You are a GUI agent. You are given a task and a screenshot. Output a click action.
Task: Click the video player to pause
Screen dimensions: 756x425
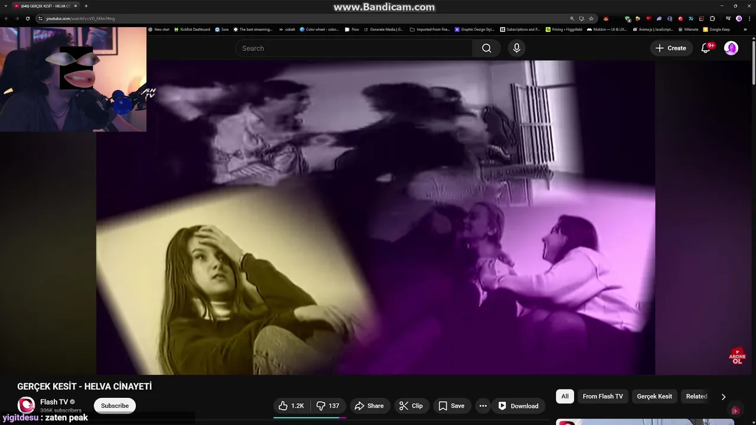(376, 217)
